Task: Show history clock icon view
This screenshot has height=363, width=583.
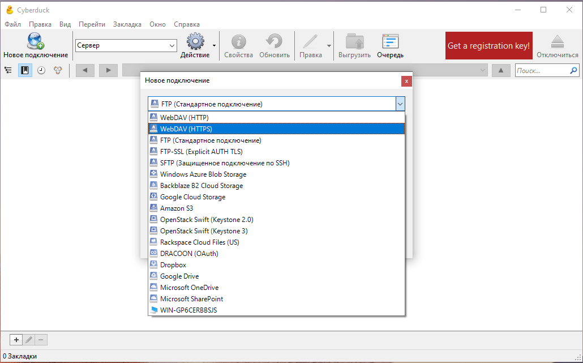Action: point(41,70)
